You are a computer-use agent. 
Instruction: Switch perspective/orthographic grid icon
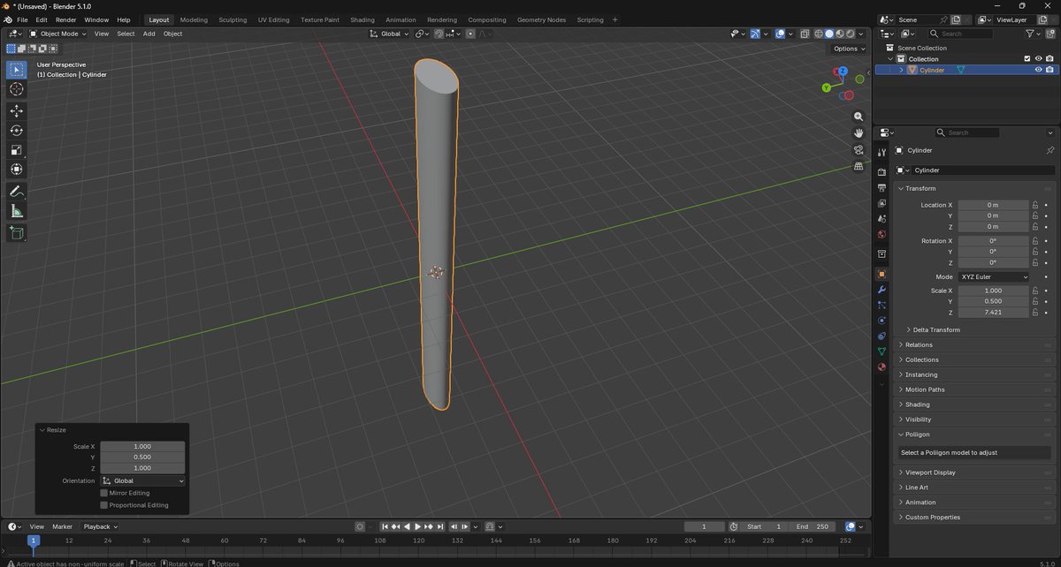coord(858,166)
